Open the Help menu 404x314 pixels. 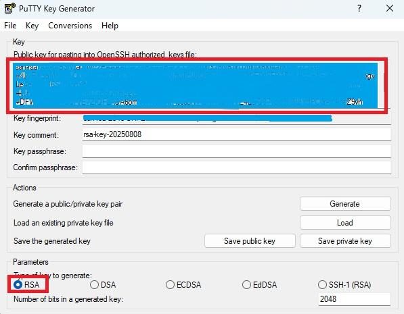[110, 26]
